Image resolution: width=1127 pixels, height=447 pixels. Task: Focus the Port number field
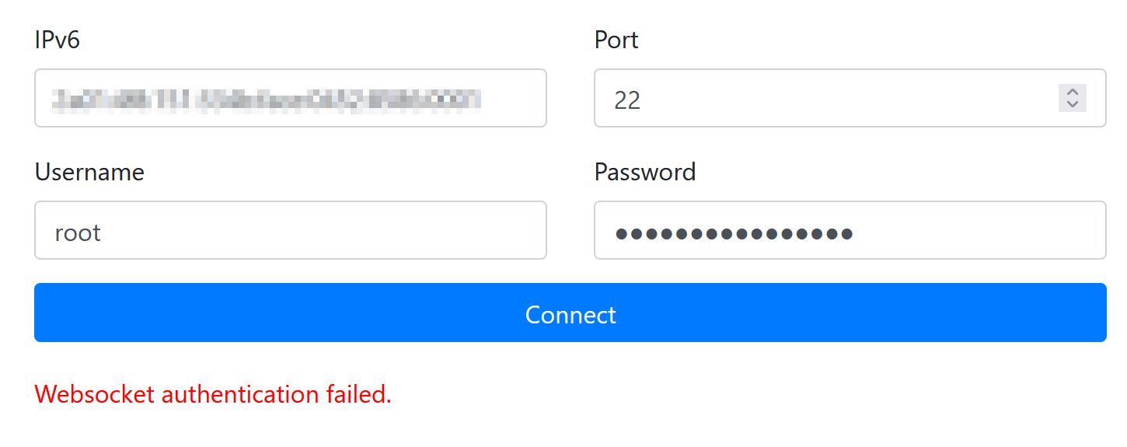pos(824,98)
